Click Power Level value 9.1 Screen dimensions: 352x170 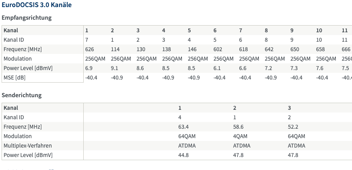click(114, 68)
